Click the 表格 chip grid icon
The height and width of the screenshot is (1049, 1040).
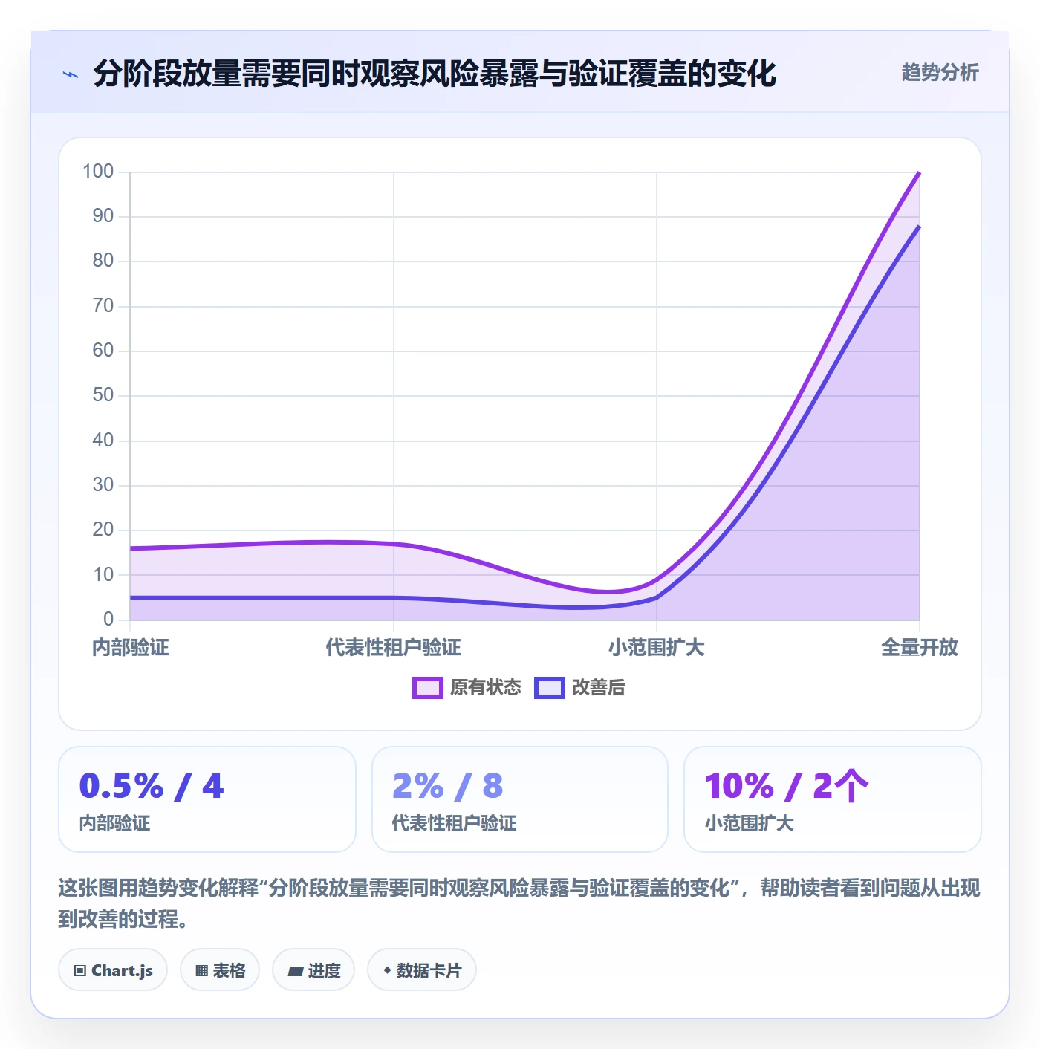pyautogui.click(x=201, y=971)
